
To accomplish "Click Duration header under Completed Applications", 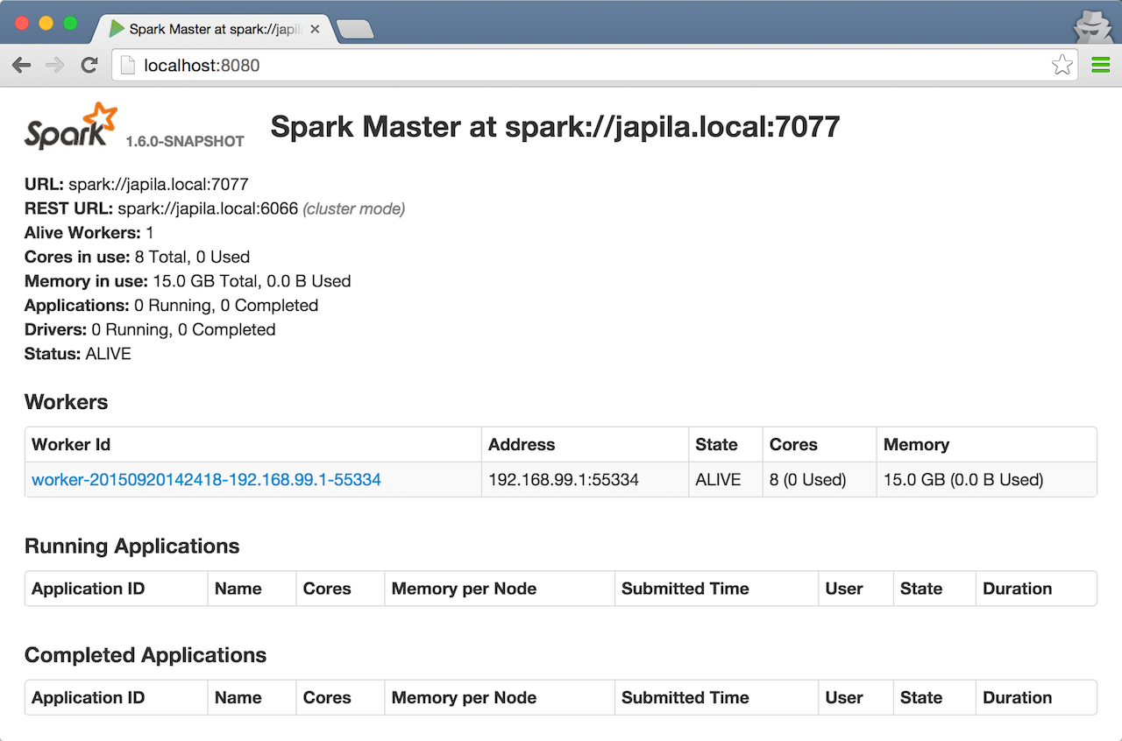I will pyautogui.click(x=1017, y=698).
